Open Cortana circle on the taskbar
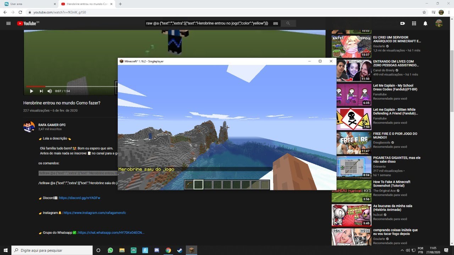The height and width of the screenshot is (255, 454). coord(99,250)
